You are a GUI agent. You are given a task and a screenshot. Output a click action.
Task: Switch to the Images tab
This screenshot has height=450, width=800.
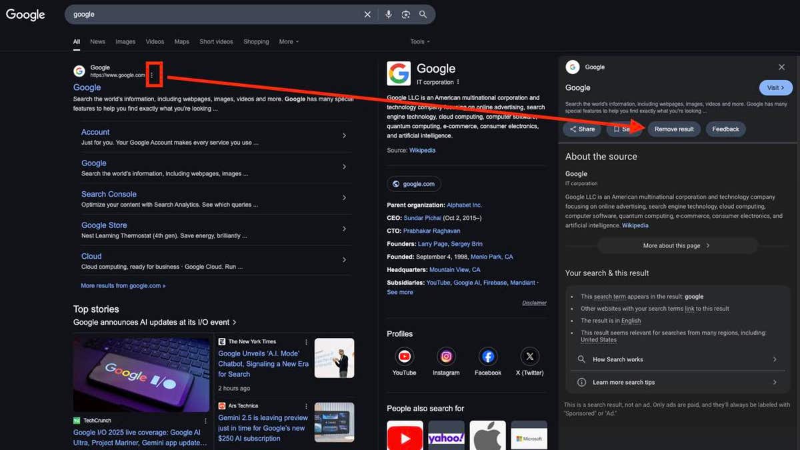125,41
